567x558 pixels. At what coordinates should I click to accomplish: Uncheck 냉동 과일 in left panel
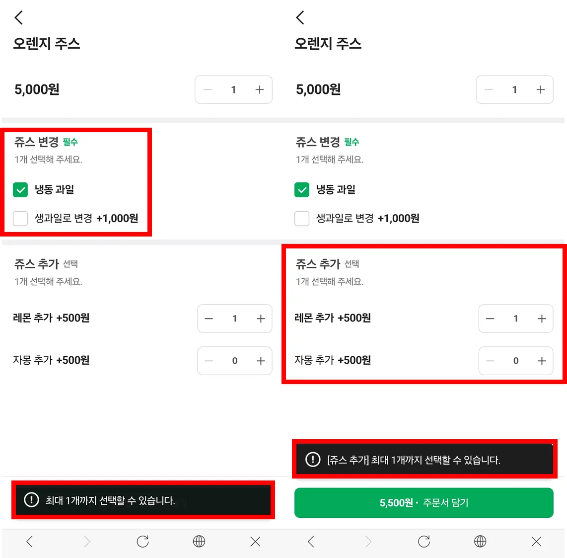[20, 190]
